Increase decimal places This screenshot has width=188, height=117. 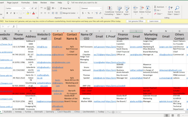click(x=97, y=13)
